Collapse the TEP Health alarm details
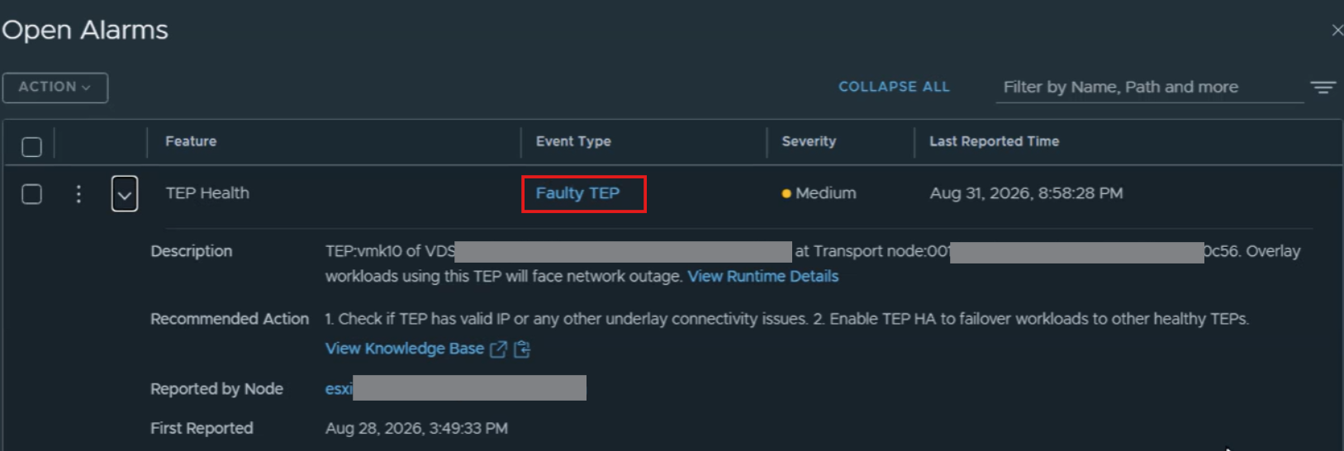Image resolution: width=1344 pixels, height=451 pixels. point(125,194)
